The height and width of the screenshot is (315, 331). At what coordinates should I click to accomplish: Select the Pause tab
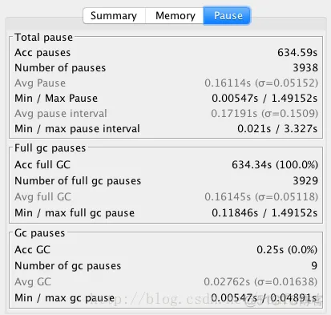pyautogui.click(x=228, y=15)
